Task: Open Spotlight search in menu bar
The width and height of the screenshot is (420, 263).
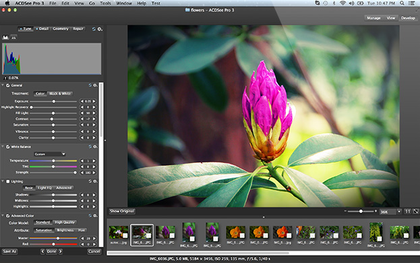Action: click(x=402, y=3)
